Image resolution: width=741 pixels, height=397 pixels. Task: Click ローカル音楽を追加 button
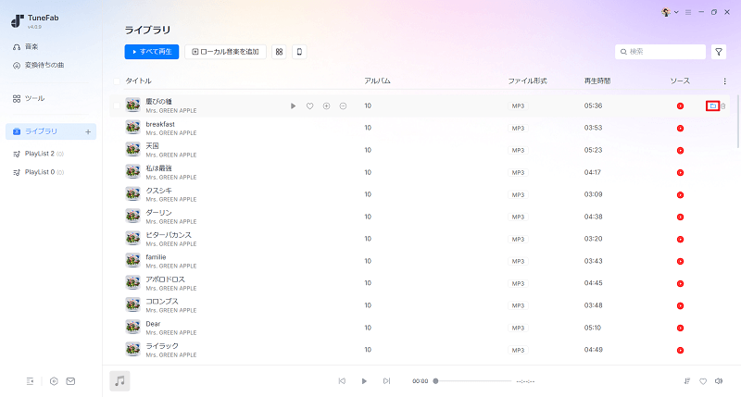tap(225, 52)
